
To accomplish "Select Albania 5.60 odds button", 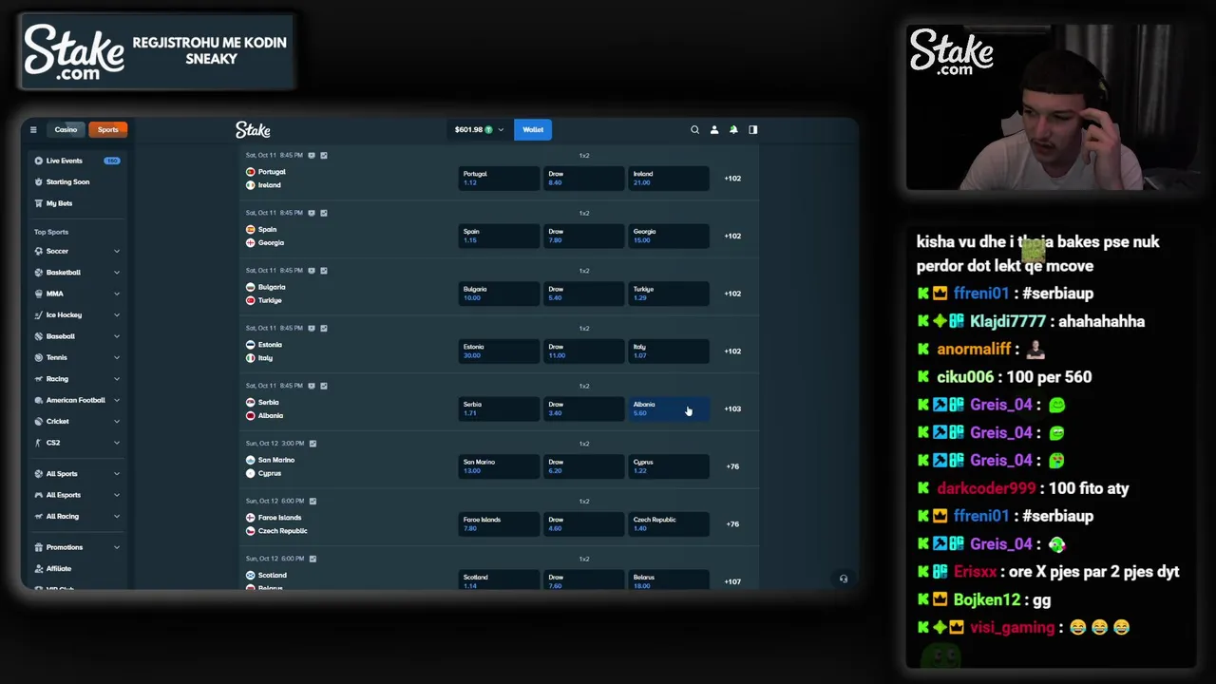I will 668,408.
